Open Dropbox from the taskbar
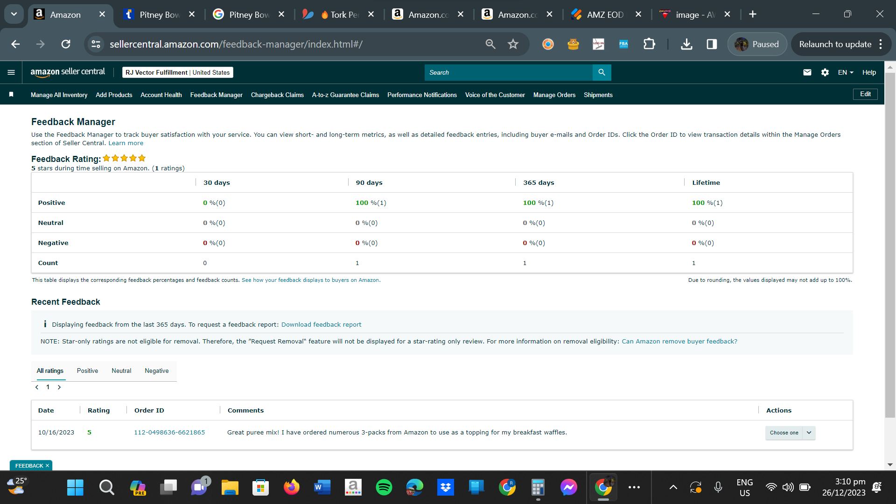The height and width of the screenshot is (504, 896). coord(446,487)
